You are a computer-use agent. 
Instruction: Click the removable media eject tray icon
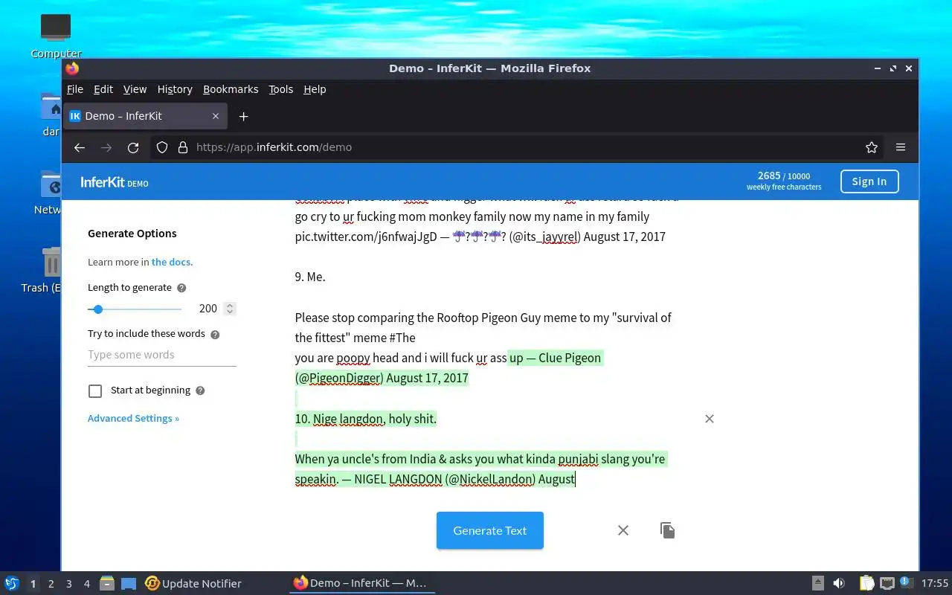(817, 583)
